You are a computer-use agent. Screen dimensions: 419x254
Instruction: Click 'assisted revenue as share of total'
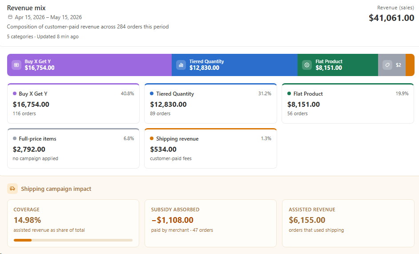pos(49,230)
